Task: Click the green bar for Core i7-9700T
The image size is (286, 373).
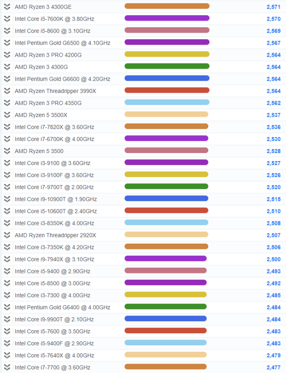Action: (x=166, y=186)
